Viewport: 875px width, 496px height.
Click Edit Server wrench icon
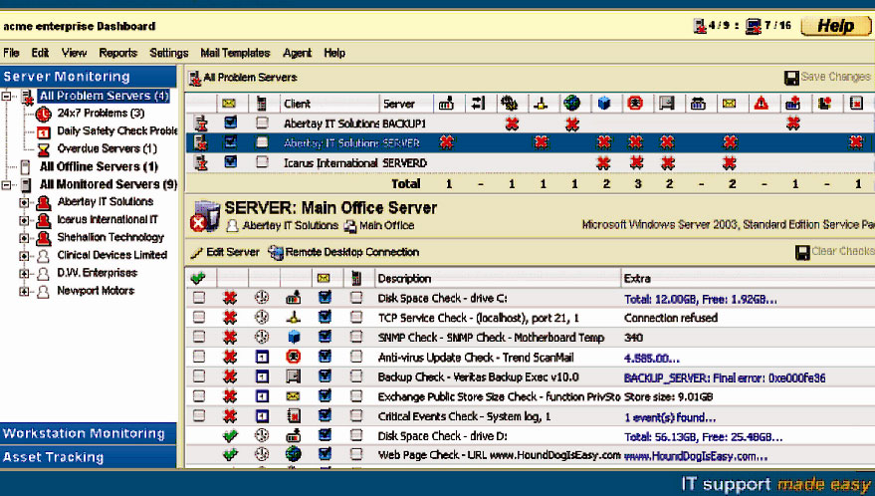coord(198,253)
